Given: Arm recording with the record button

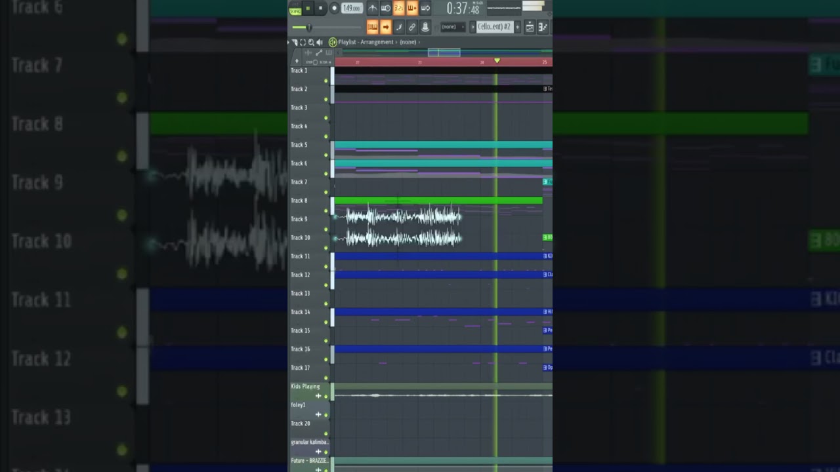Looking at the screenshot, I should click(334, 8).
